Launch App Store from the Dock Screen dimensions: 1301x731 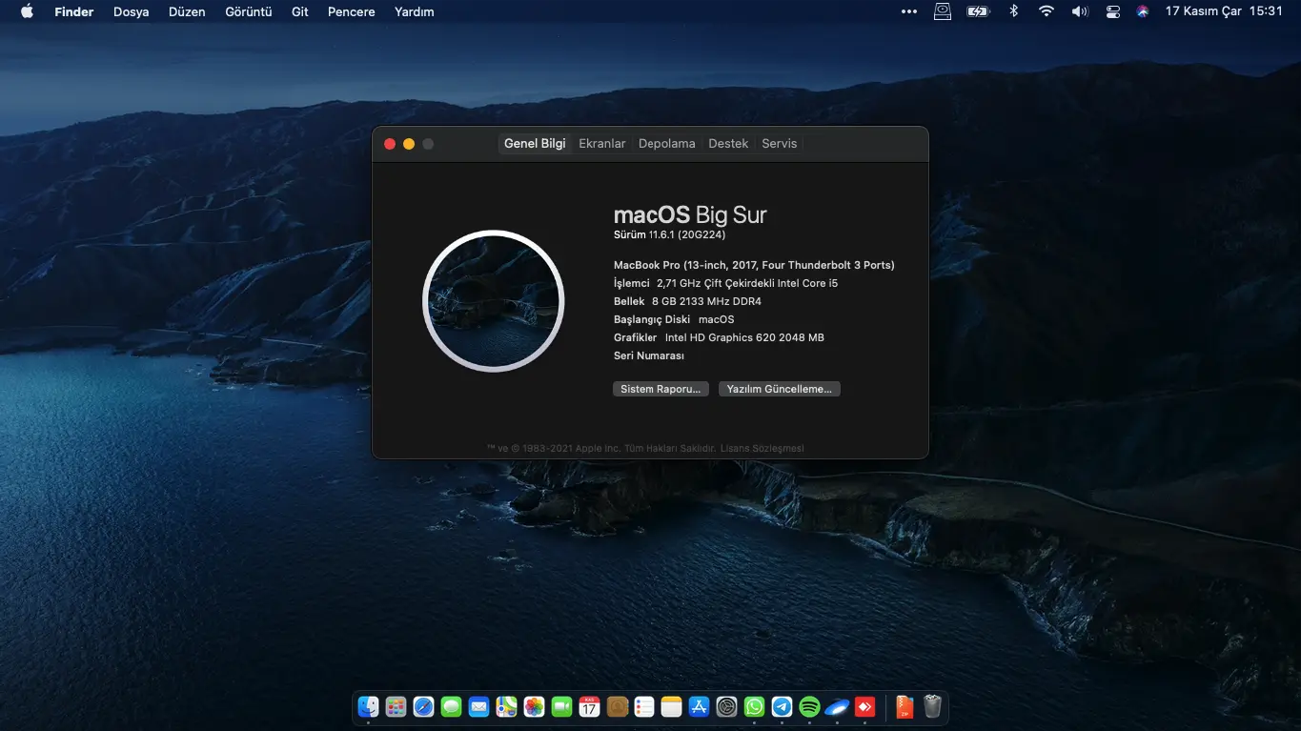pyautogui.click(x=700, y=707)
